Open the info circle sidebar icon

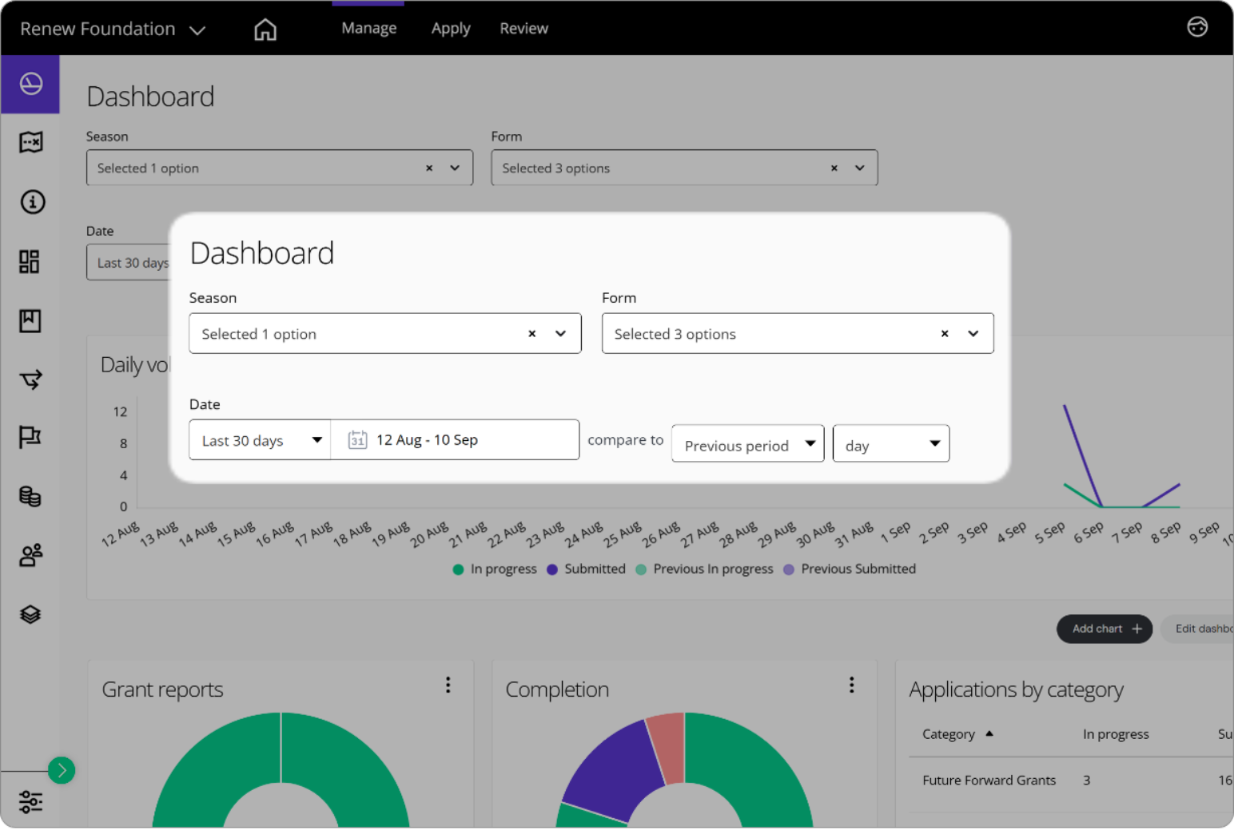tap(32, 202)
